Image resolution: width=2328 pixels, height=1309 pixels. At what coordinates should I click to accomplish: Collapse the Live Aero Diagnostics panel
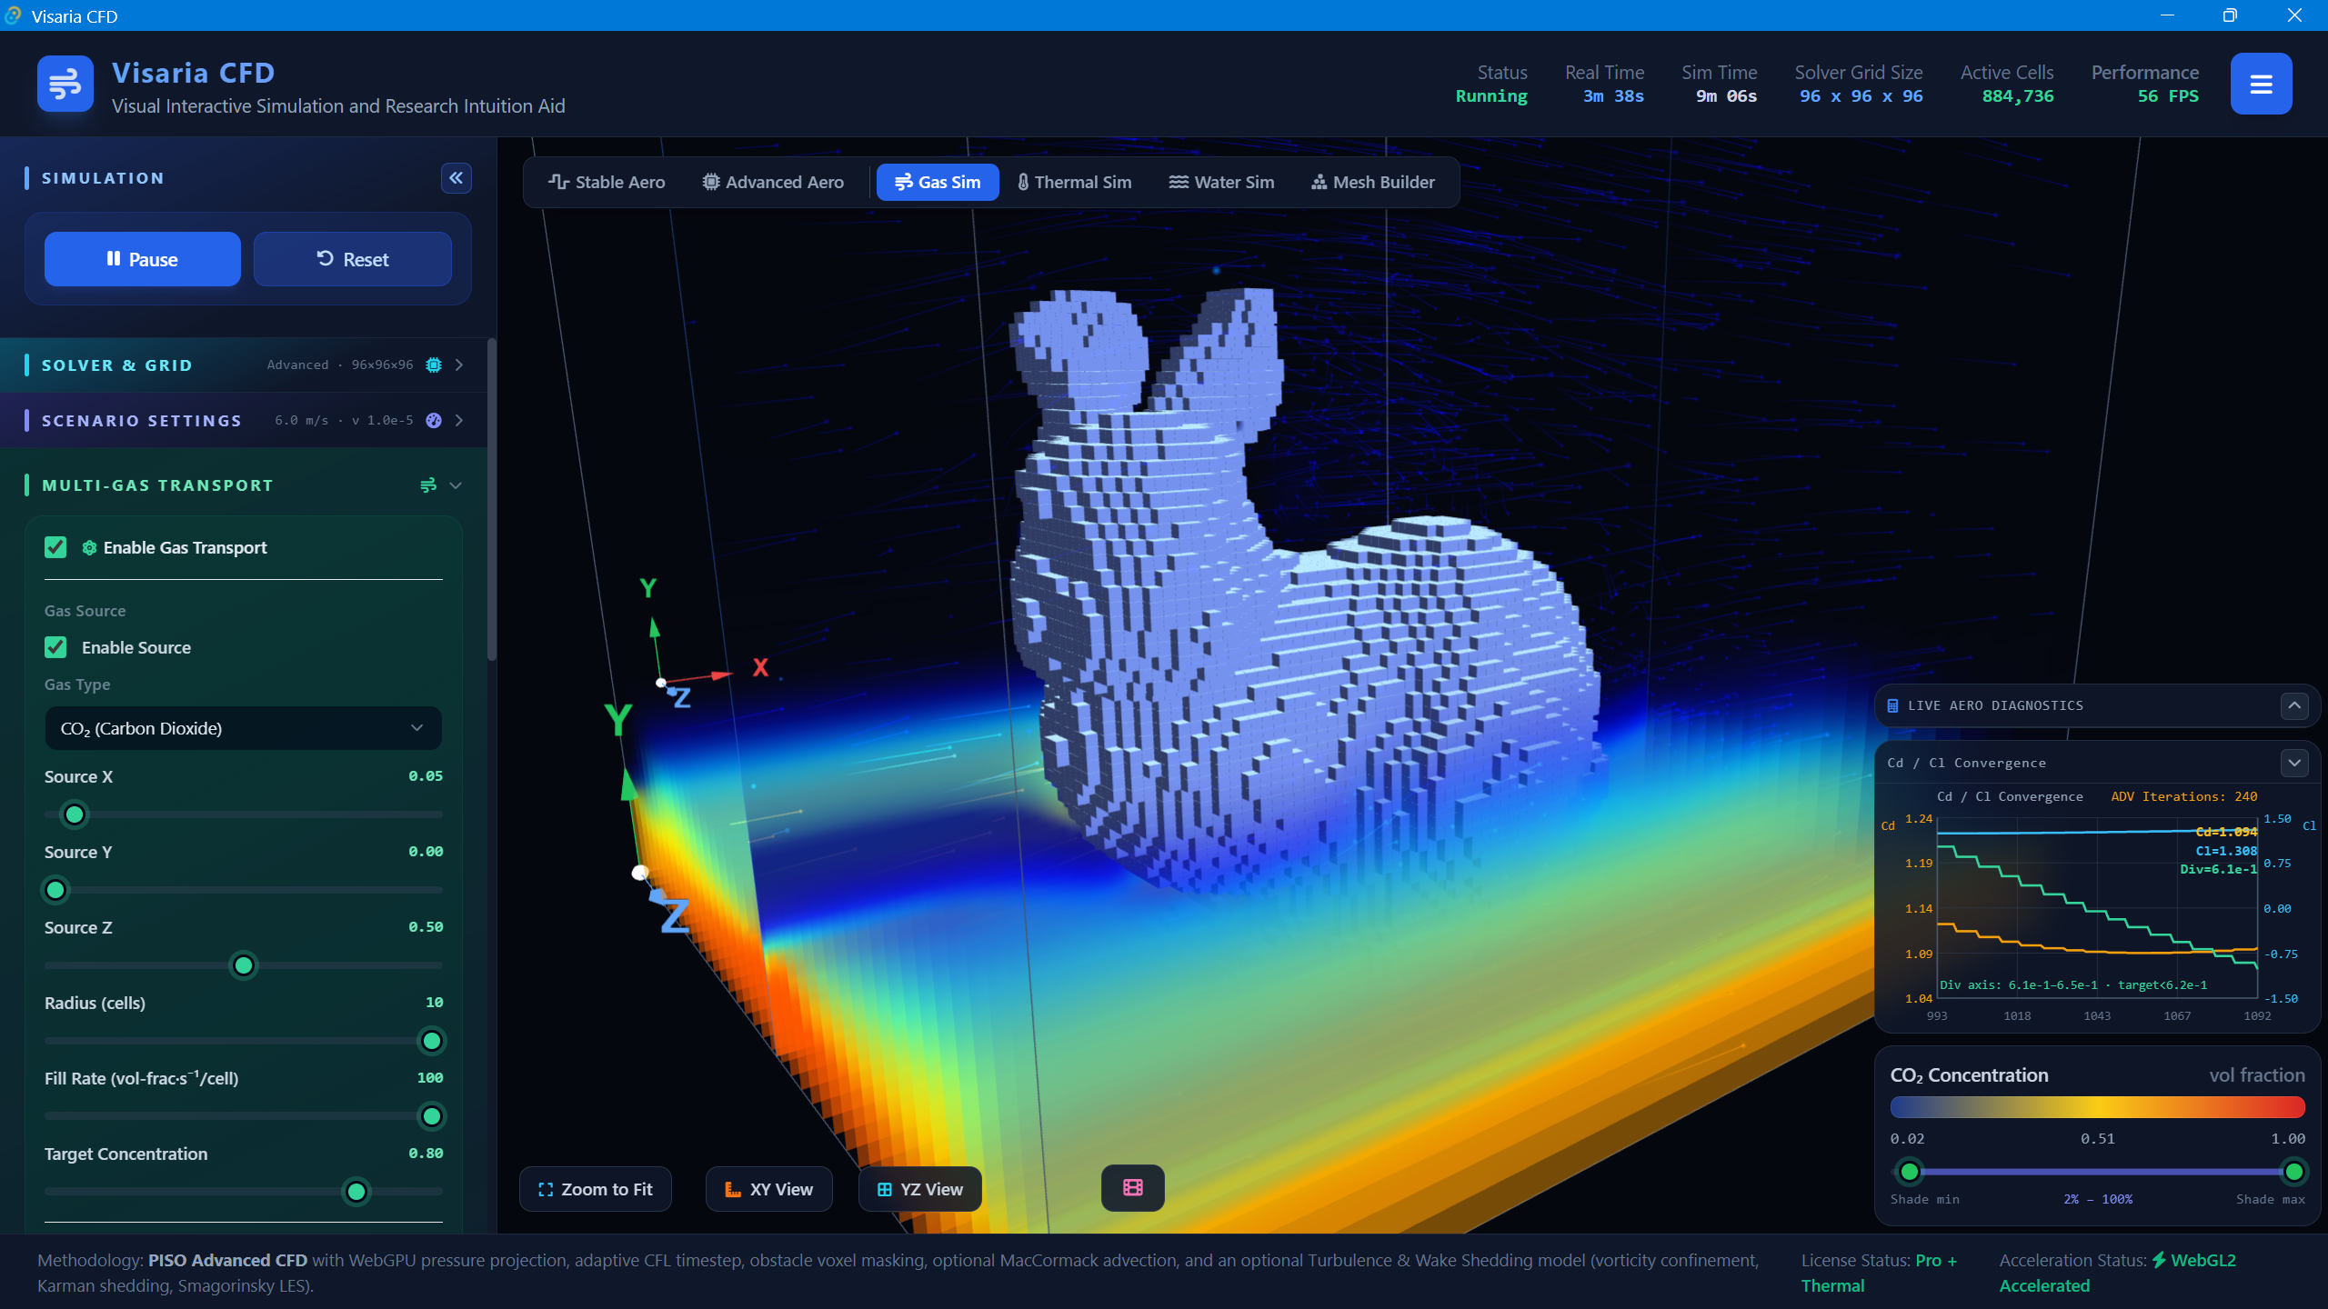pyautogui.click(x=2294, y=705)
